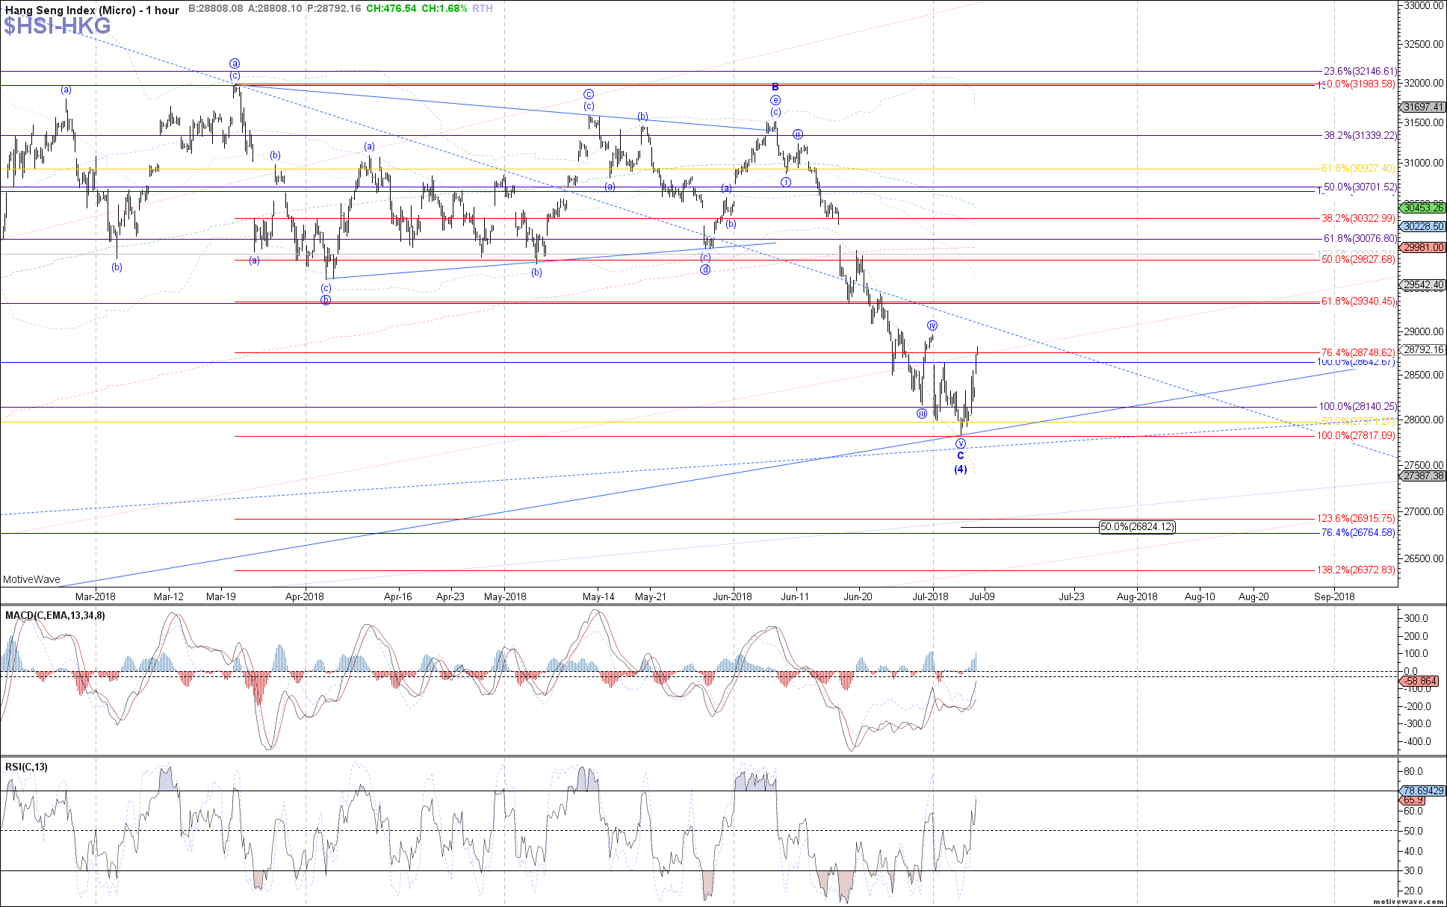Select the 100.0%(27817.09) Fibonacci label
The height and width of the screenshot is (907, 1447).
point(1357,436)
